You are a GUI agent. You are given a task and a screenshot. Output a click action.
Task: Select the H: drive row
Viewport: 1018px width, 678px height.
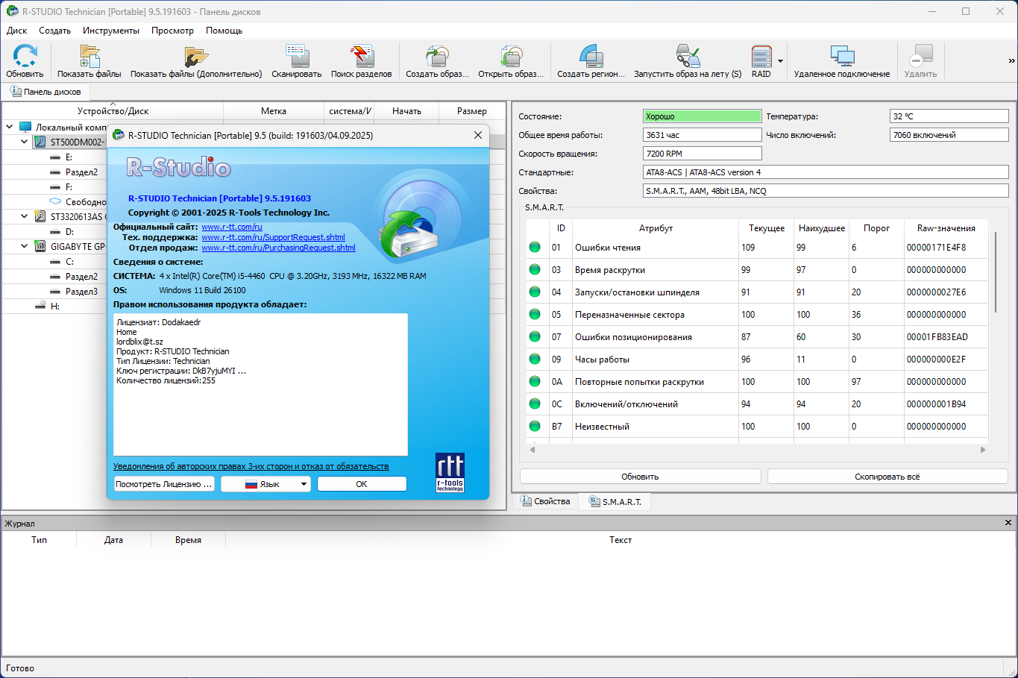pos(54,307)
